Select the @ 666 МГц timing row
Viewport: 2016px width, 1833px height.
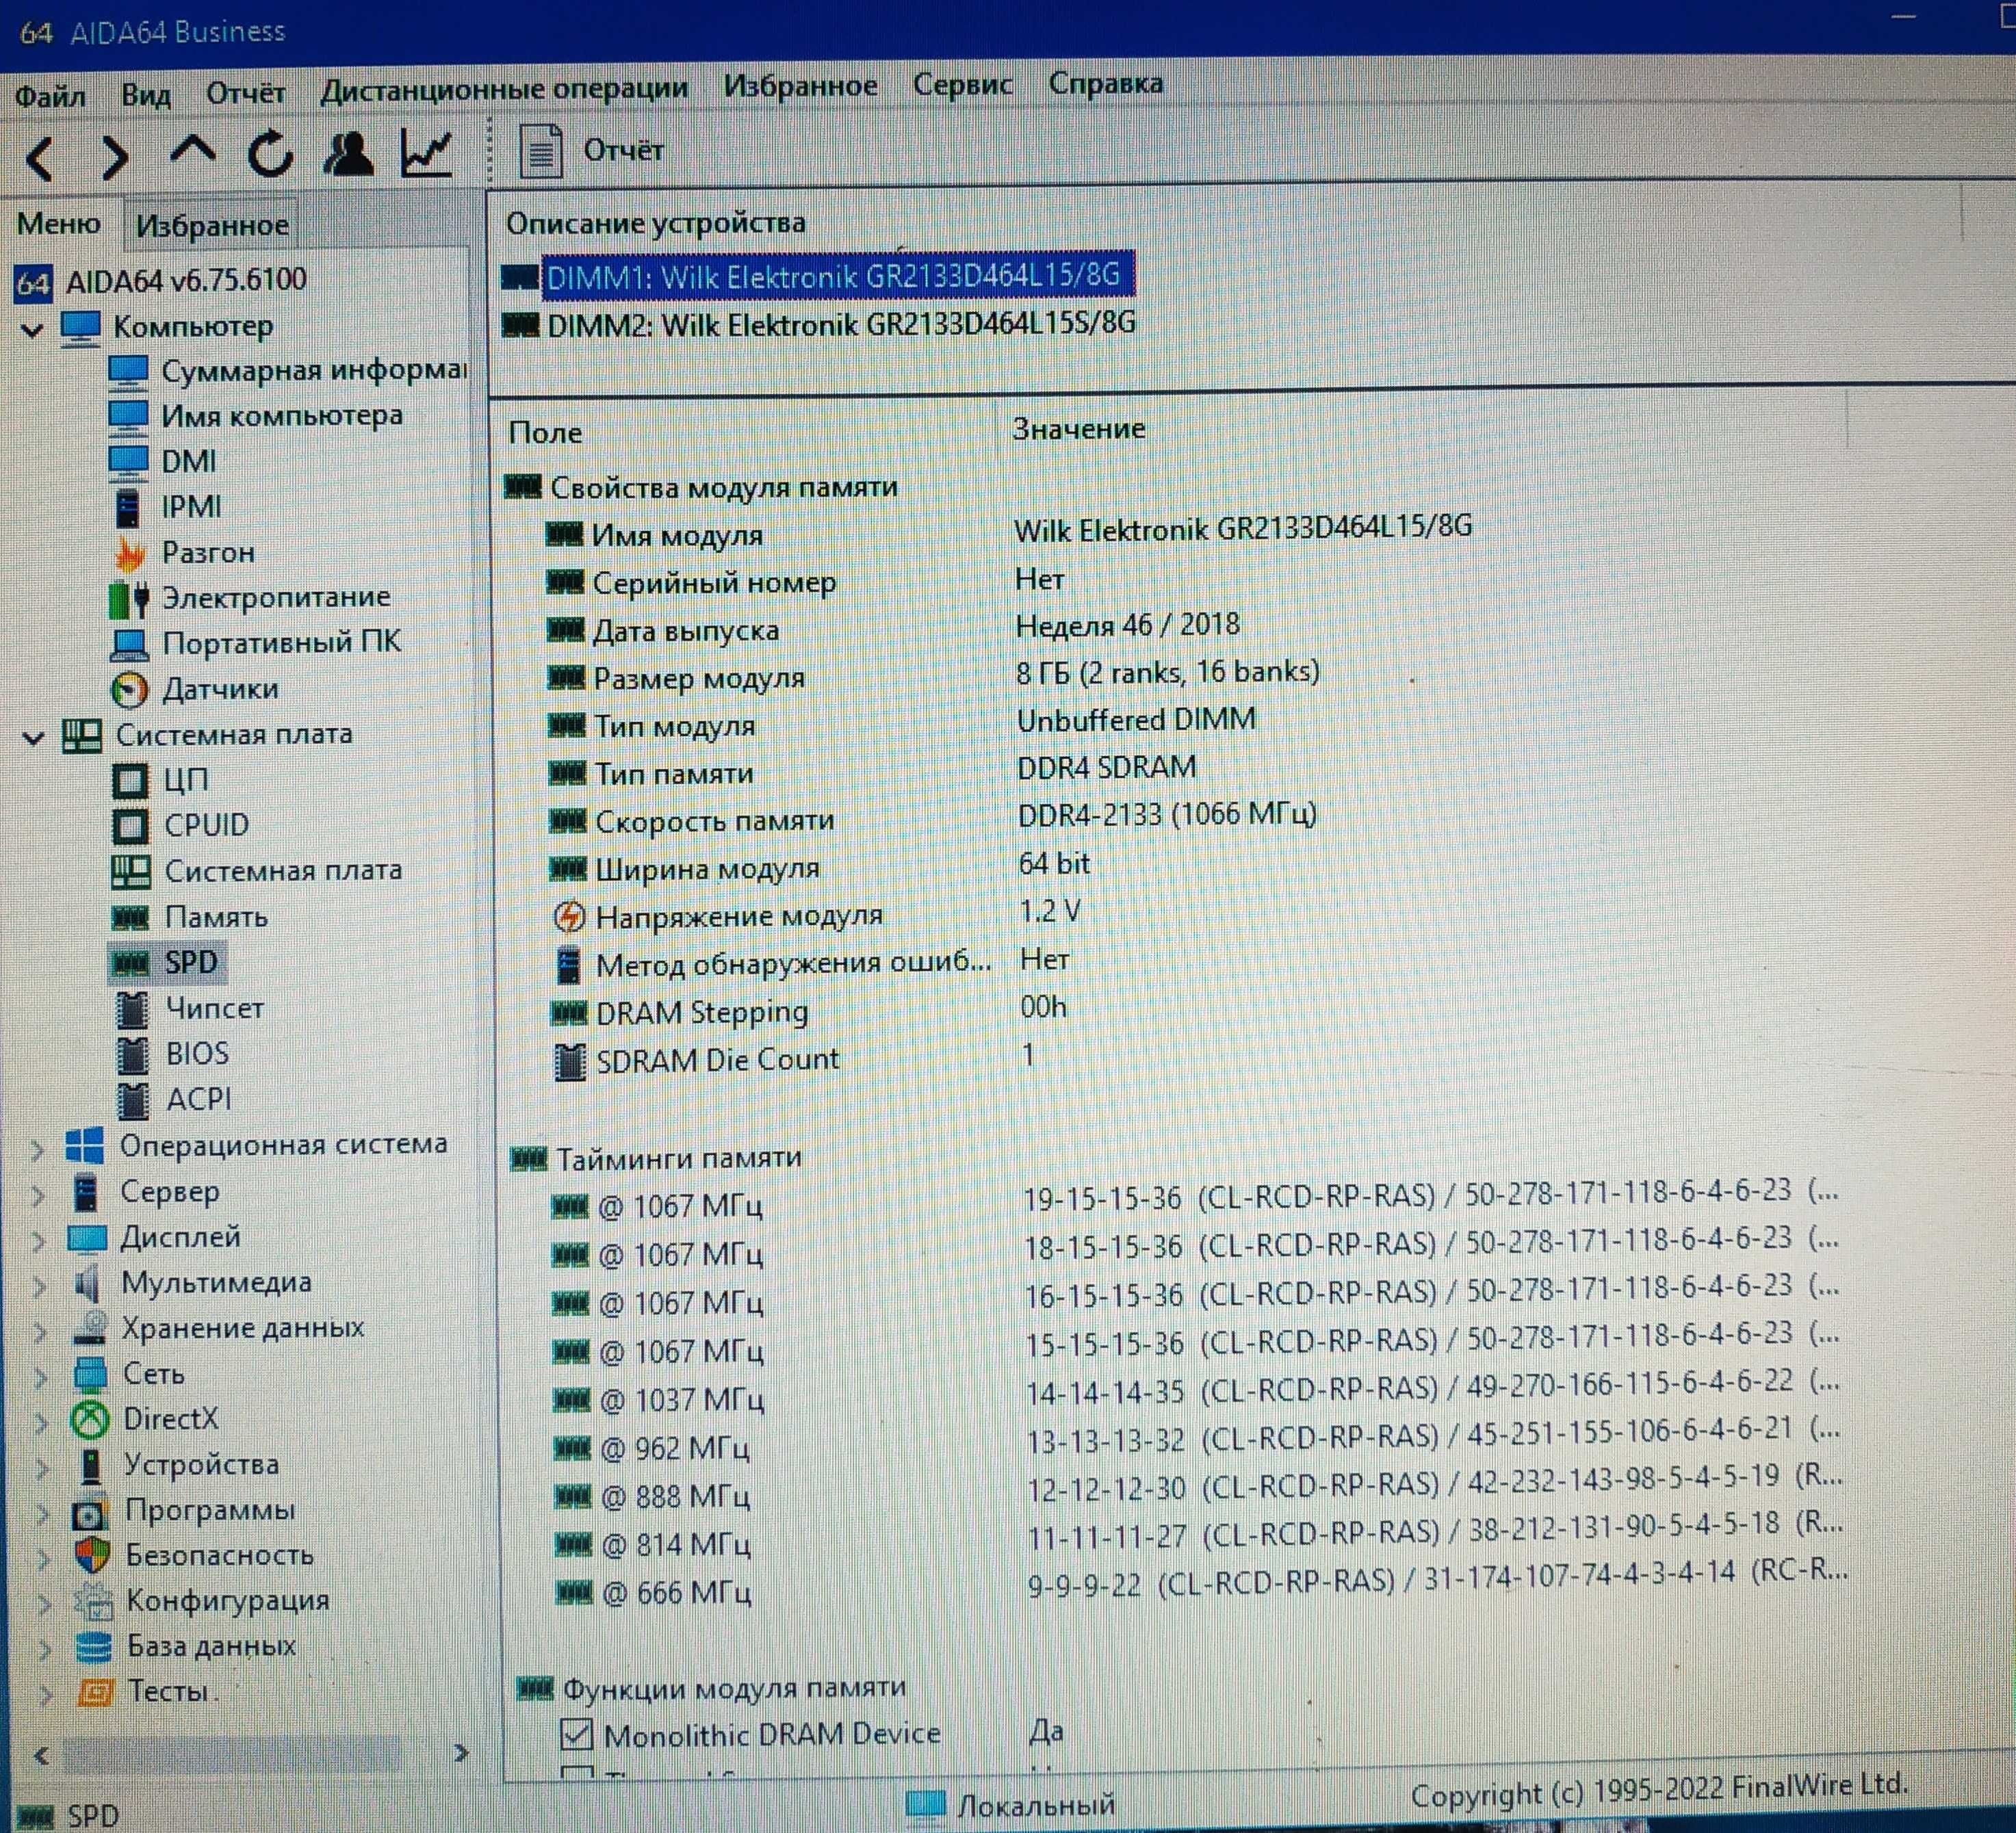pos(1201,1584)
